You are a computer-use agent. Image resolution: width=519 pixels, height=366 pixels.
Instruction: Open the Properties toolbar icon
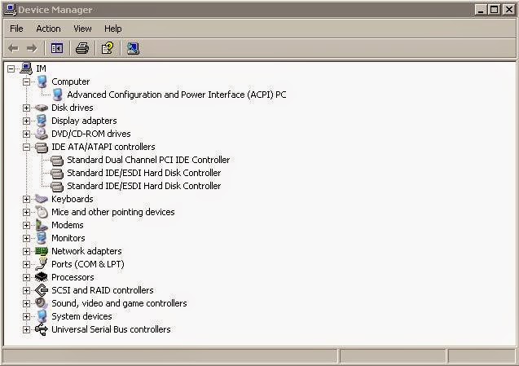pos(108,48)
